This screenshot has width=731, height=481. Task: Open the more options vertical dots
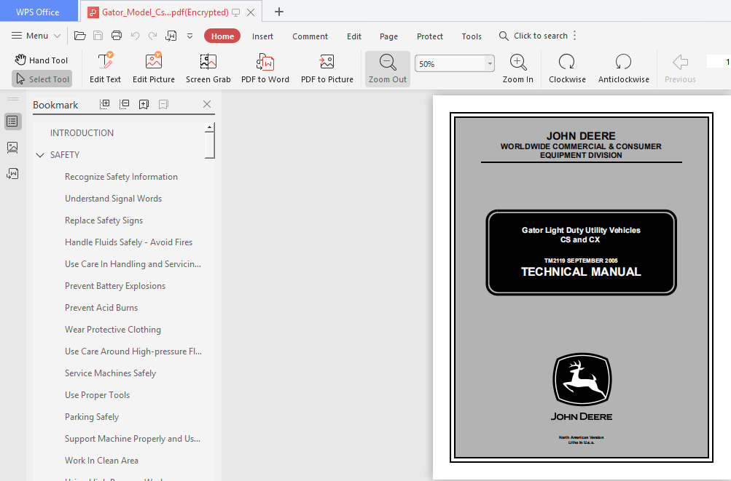click(x=575, y=36)
